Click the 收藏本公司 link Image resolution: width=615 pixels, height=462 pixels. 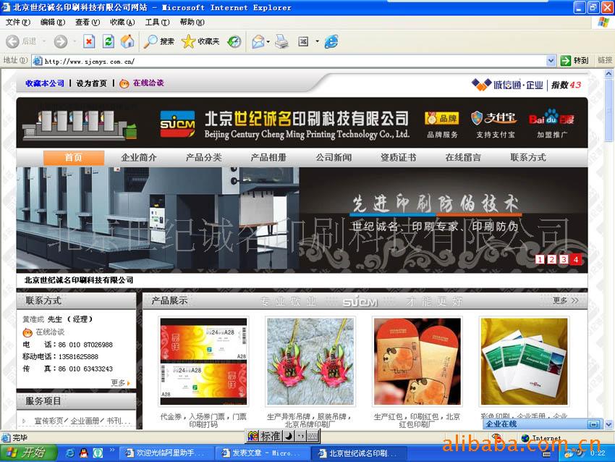point(45,83)
